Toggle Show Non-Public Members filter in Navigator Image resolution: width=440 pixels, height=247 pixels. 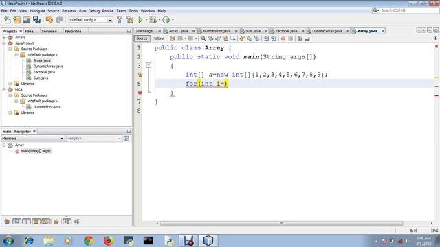(36, 222)
